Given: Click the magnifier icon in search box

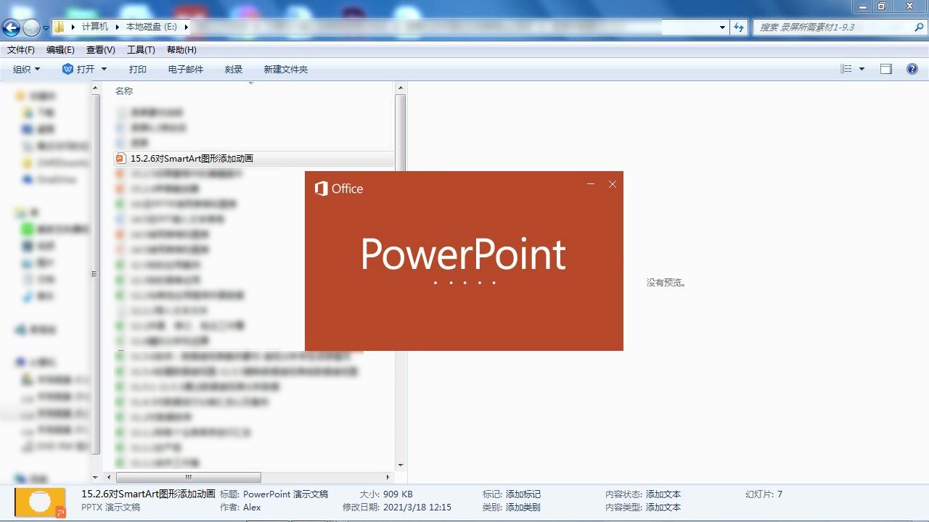Looking at the screenshot, I should pos(917,27).
